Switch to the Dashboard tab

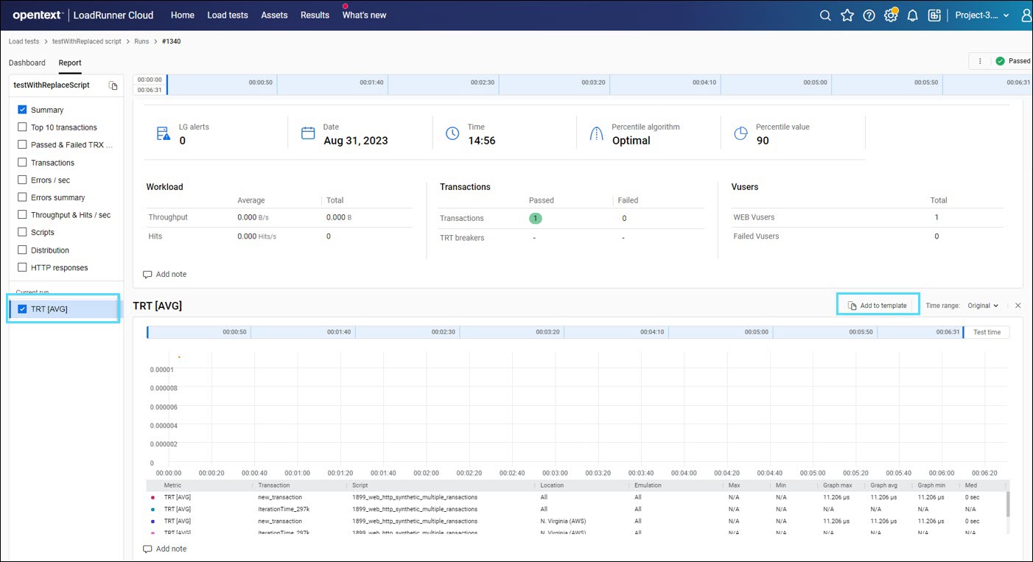coord(27,63)
